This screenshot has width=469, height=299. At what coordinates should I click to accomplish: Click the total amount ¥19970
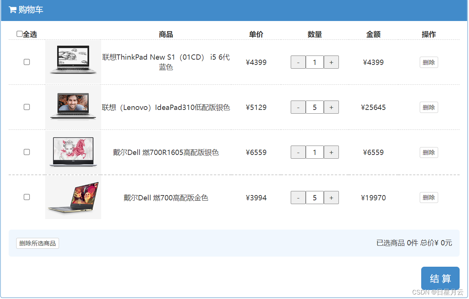[x=373, y=198]
